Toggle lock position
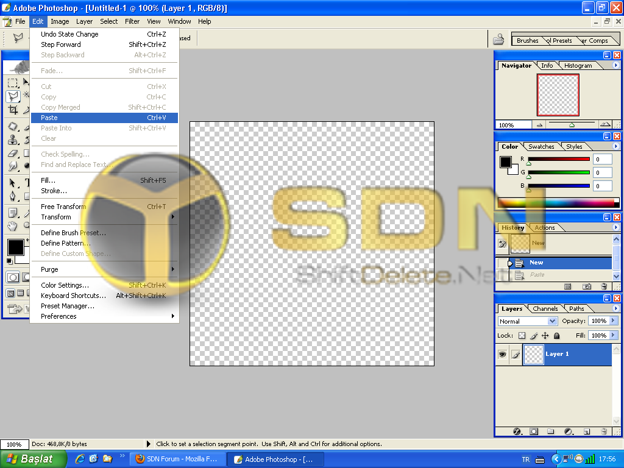The height and width of the screenshot is (468, 624). click(x=545, y=336)
